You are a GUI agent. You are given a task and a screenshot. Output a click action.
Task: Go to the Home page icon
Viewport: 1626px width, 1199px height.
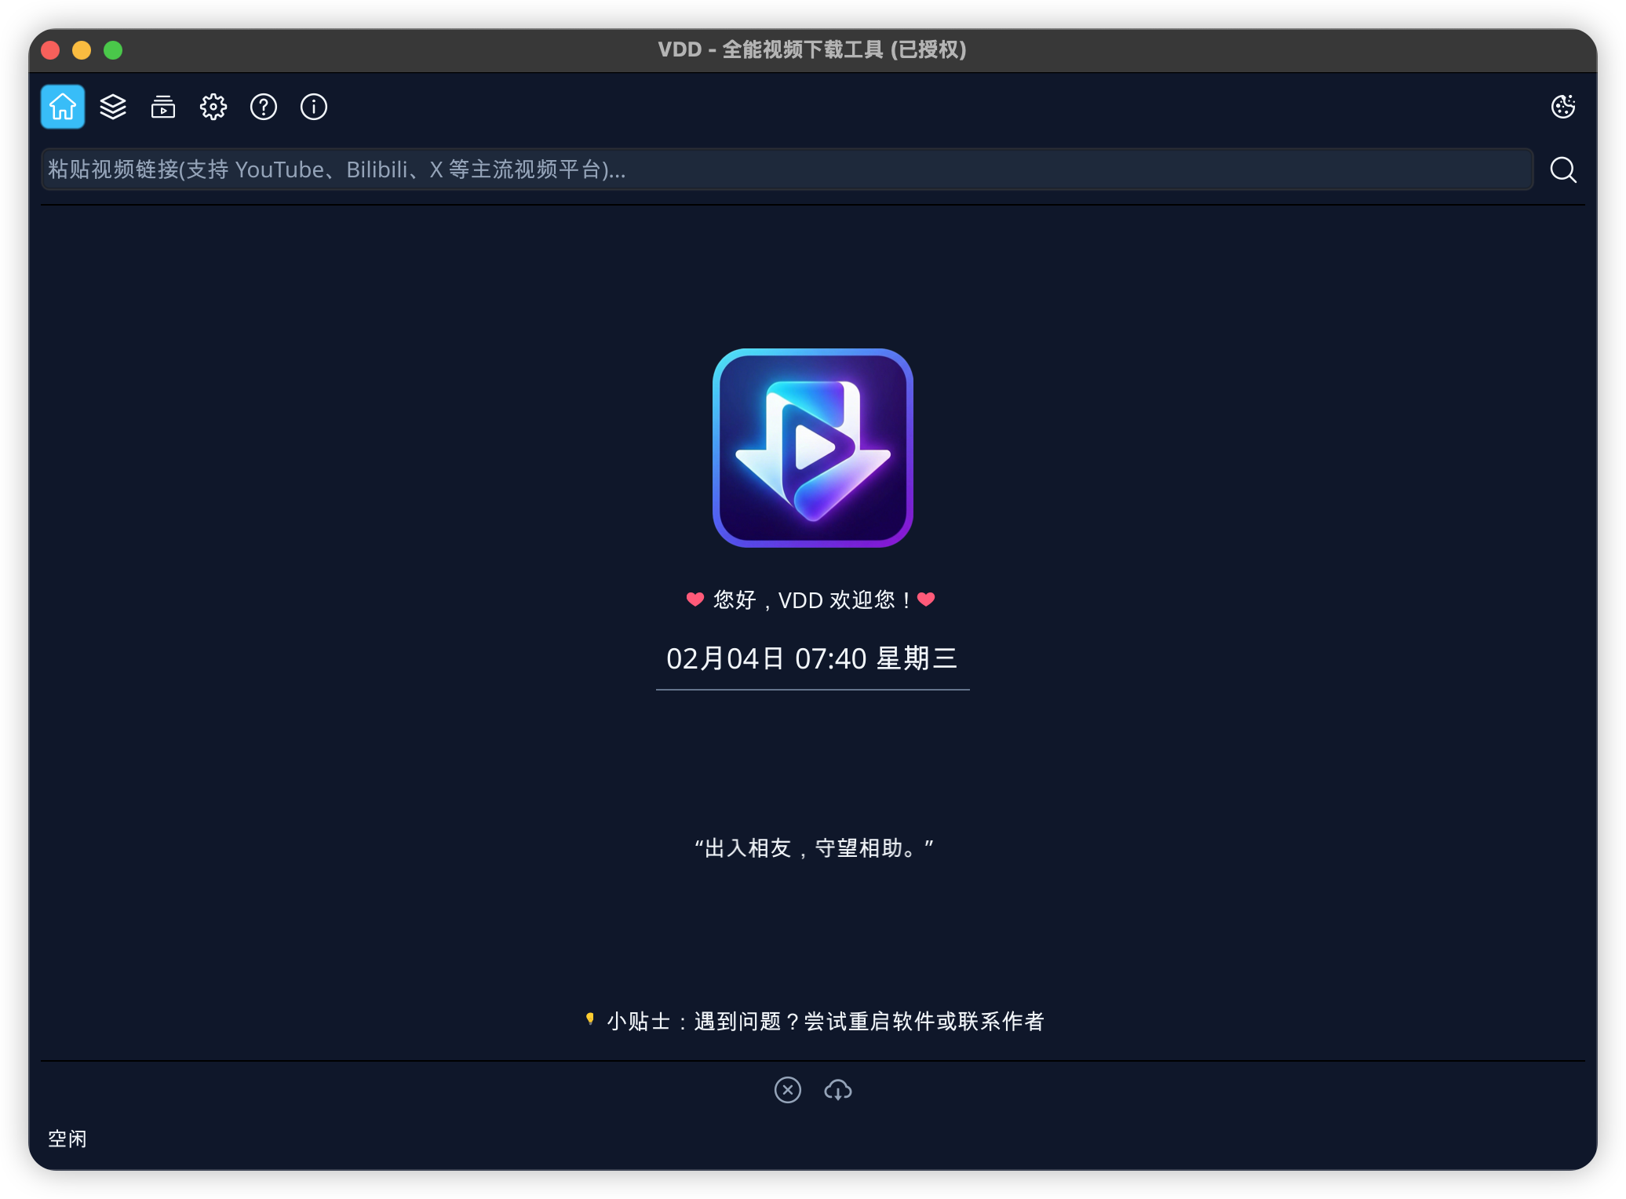pos(63,107)
